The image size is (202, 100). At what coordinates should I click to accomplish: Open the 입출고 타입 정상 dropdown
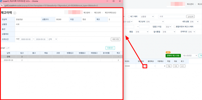(x=168, y=27)
